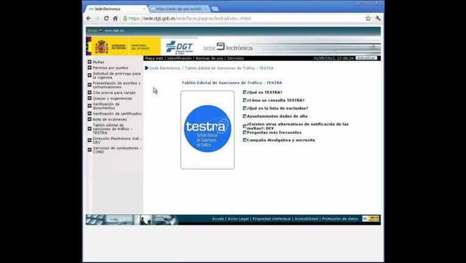
Task: Open Mapa web in the top menu
Action: [154, 58]
